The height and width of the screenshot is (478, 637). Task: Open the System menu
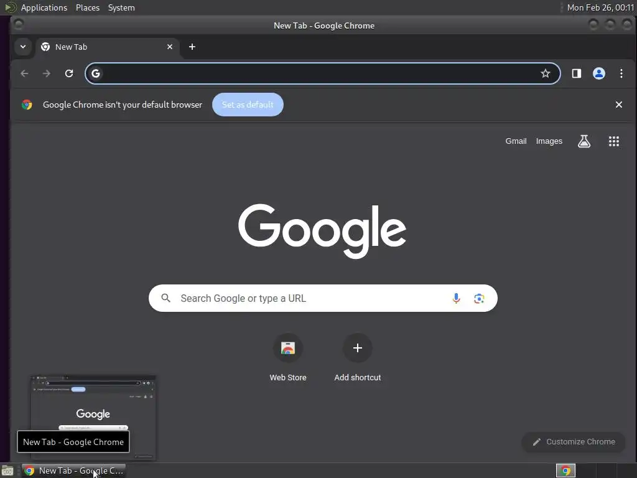point(121,7)
